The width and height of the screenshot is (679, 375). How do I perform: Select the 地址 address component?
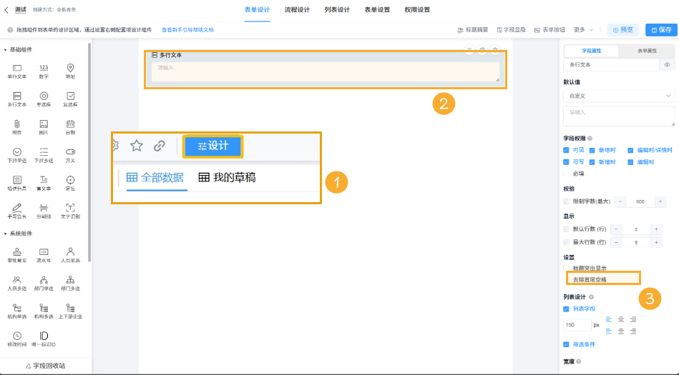[x=71, y=71]
